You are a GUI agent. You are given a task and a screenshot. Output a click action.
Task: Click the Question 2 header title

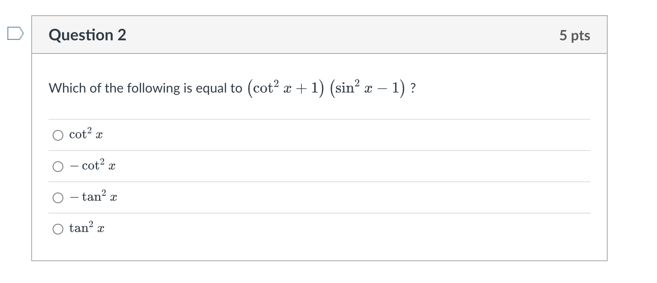click(87, 35)
